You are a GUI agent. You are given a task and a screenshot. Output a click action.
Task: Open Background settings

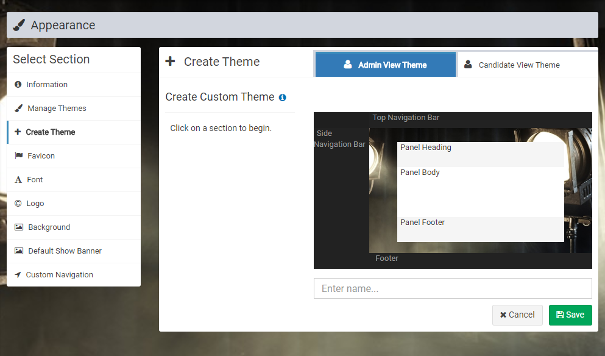coord(74,227)
